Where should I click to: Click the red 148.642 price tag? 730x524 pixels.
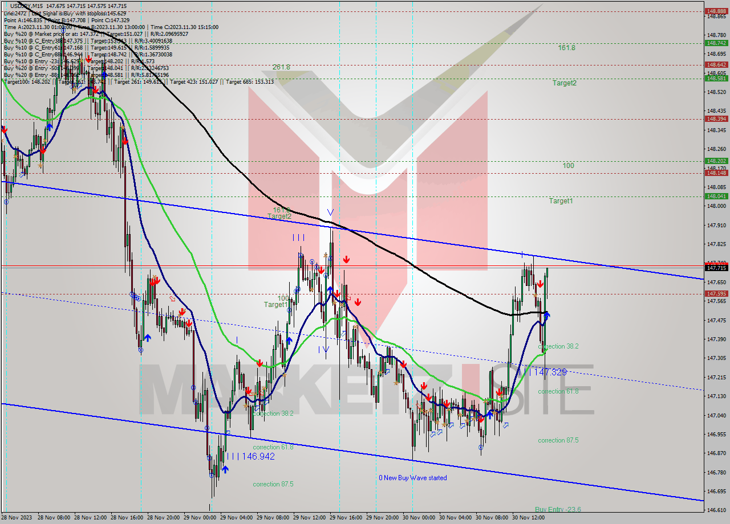click(x=716, y=65)
